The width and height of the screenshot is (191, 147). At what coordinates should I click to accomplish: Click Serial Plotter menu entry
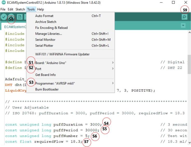[44, 46]
